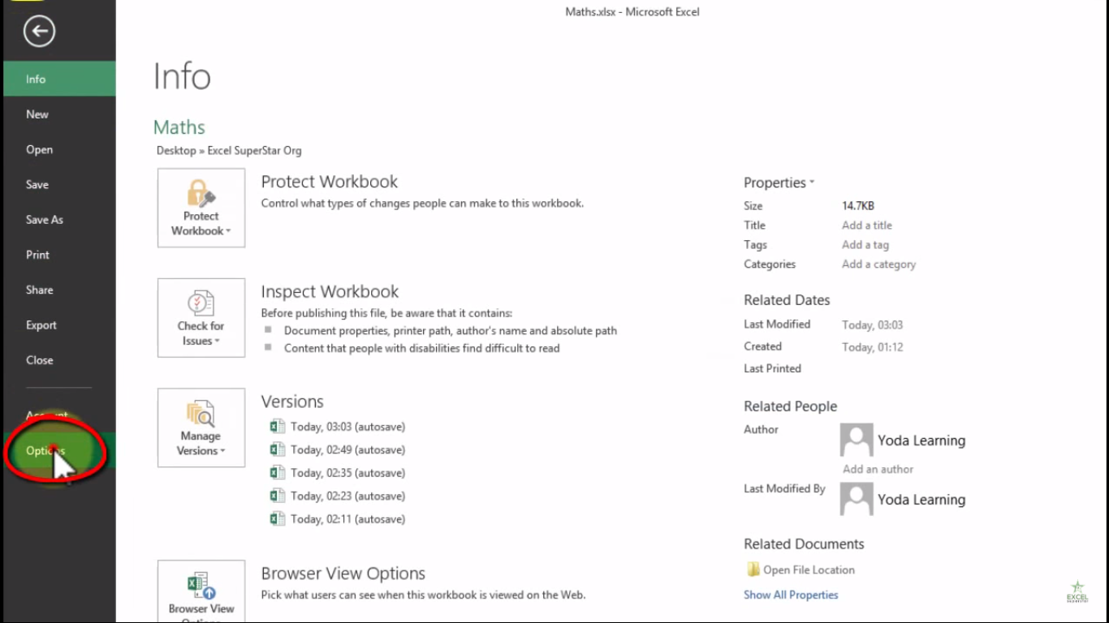Image resolution: width=1109 pixels, height=623 pixels.
Task: Click the Inspect Workbook heading
Action: 330,292
